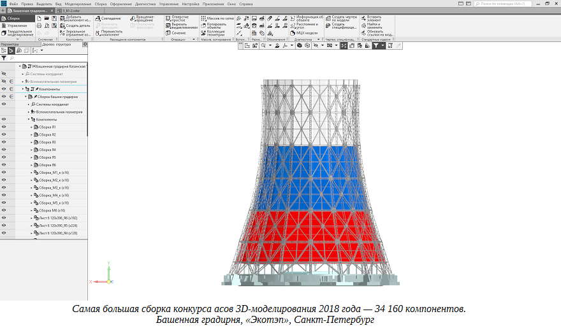Click the tree search field
This screenshot has width=561, height=328.
coord(47,58)
